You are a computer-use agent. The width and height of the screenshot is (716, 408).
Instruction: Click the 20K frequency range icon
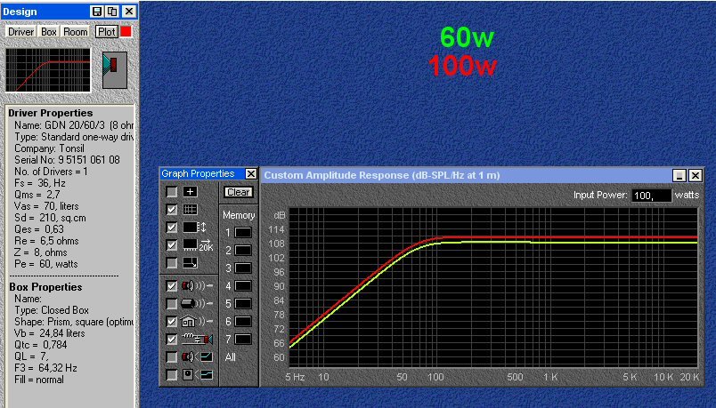198,245
